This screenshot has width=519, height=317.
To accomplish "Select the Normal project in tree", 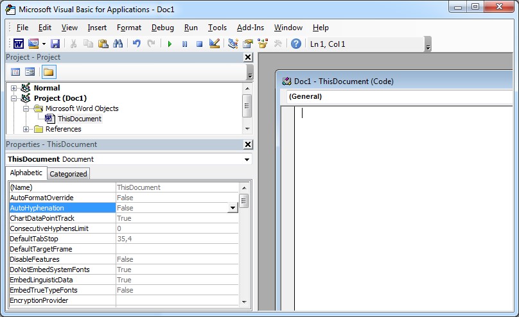I will (x=47, y=88).
